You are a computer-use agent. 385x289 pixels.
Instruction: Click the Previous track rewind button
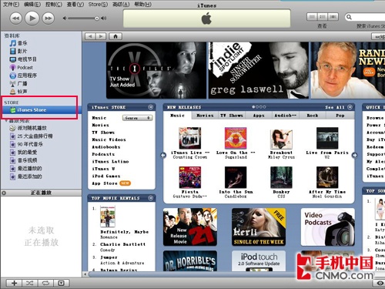pyautogui.click(x=16, y=18)
